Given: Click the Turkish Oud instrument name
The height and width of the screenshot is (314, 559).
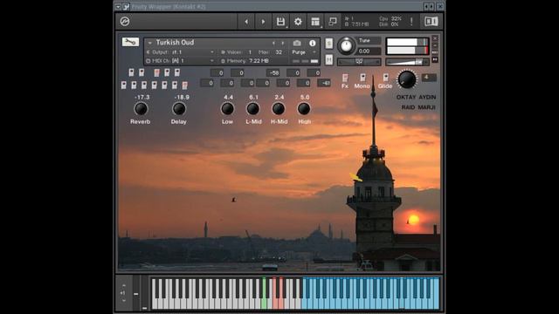Looking at the screenshot, I should point(175,43).
